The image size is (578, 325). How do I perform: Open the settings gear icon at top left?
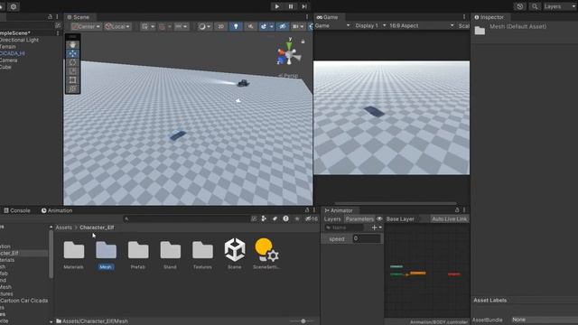(14, 6)
